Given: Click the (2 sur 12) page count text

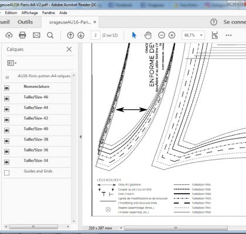Looking at the screenshot, I should pyautogui.click(x=110, y=35).
